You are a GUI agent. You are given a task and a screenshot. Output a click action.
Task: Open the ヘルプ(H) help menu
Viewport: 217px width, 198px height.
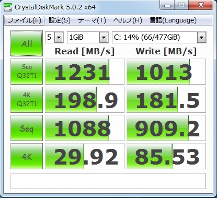point(128,20)
